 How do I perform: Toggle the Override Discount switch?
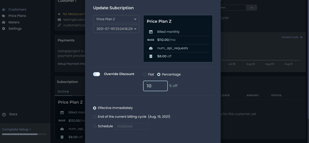(97, 74)
